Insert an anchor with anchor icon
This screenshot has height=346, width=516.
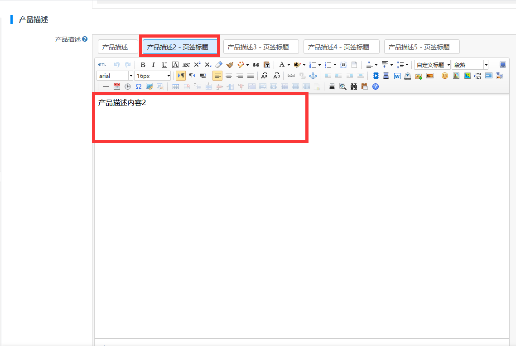point(313,76)
